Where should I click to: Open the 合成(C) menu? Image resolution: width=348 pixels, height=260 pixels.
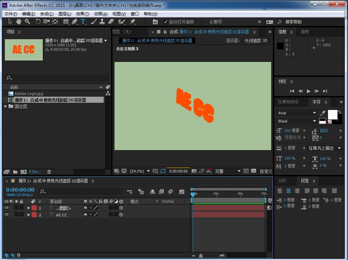(47, 14)
